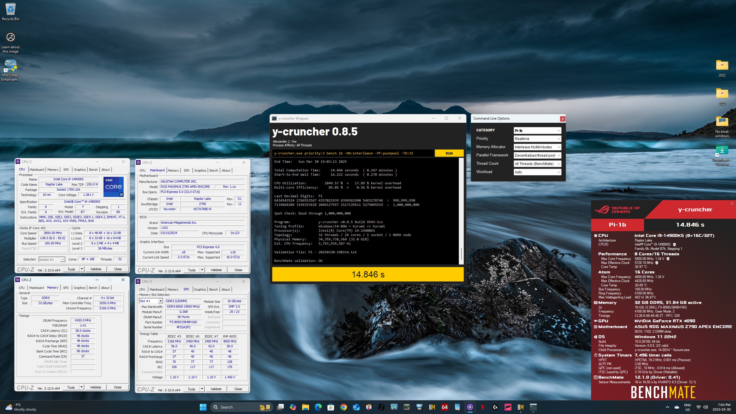736x414 pixels.
Task: Open the Downloads Shortcut icon
Action: 722,156
